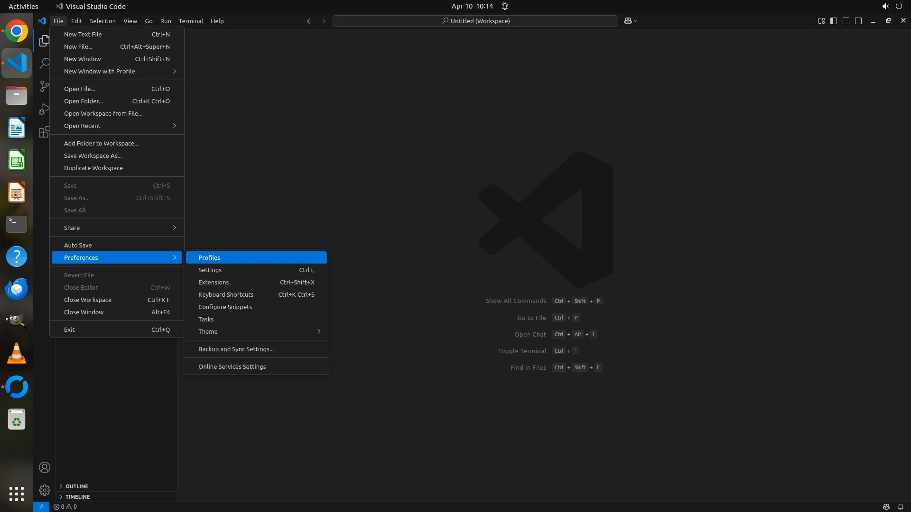
Task: Open Google Chrome from the Ubuntu dock
Action: pyautogui.click(x=17, y=31)
